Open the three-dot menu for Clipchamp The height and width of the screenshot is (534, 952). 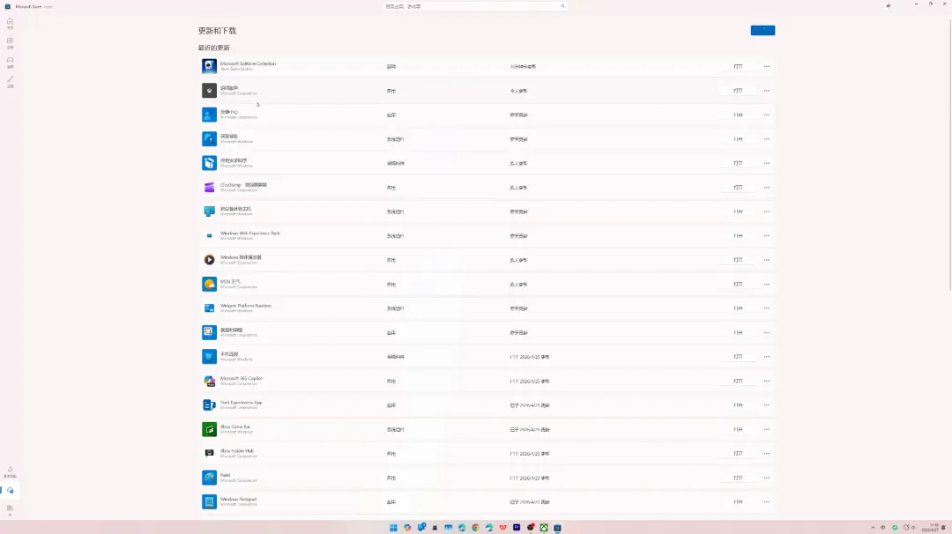coord(767,188)
